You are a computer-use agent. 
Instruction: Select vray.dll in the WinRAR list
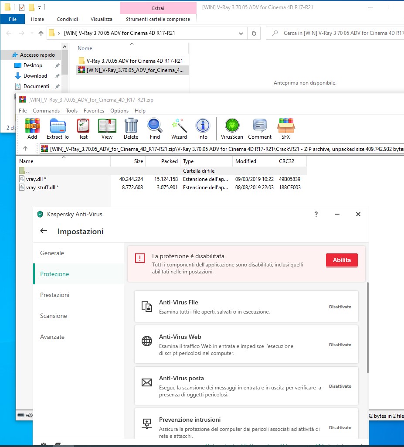coord(36,179)
